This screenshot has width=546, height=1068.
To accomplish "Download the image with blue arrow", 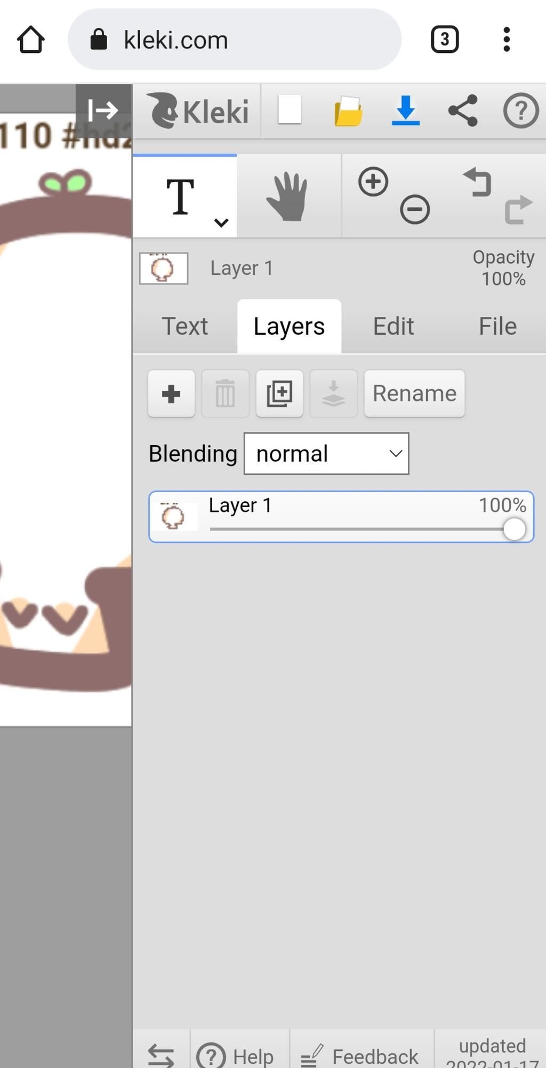I will pos(406,110).
